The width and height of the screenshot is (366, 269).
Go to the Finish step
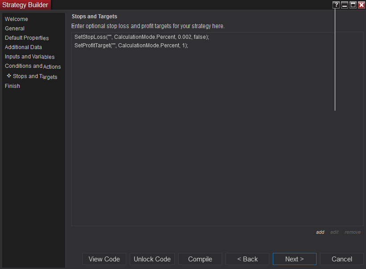pyautogui.click(x=12, y=86)
